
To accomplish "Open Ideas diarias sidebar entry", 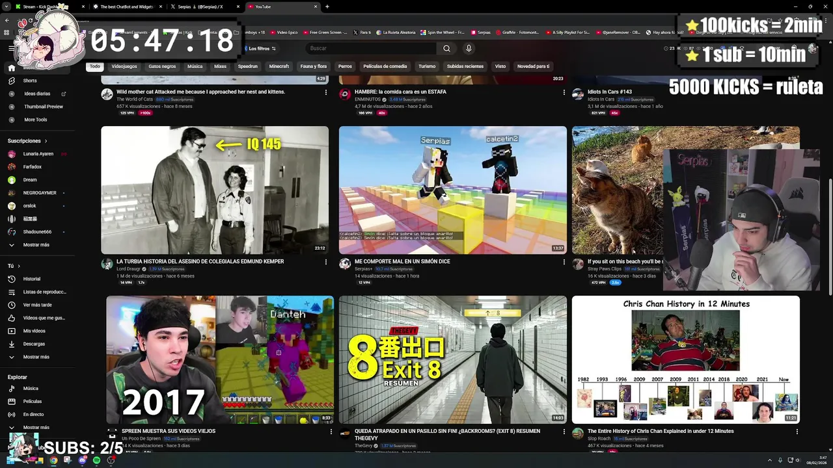I will point(37,94).
